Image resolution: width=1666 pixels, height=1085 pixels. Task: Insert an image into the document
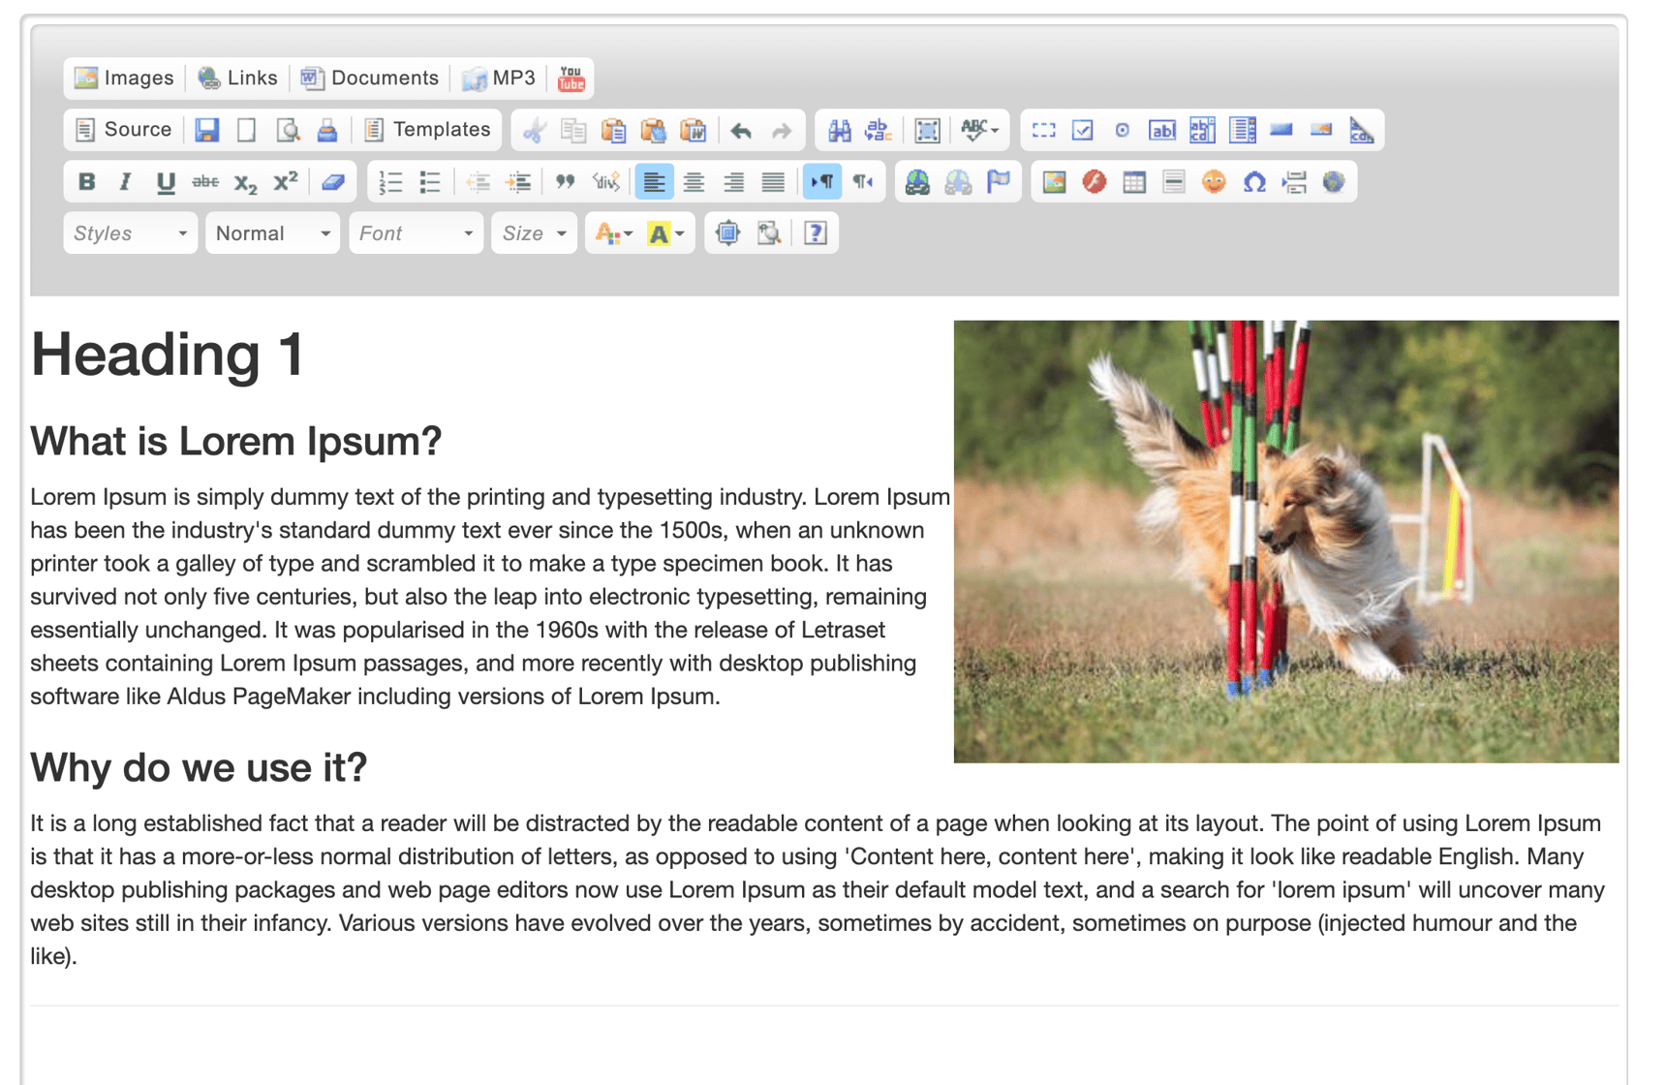click(x=1053, y=181)
